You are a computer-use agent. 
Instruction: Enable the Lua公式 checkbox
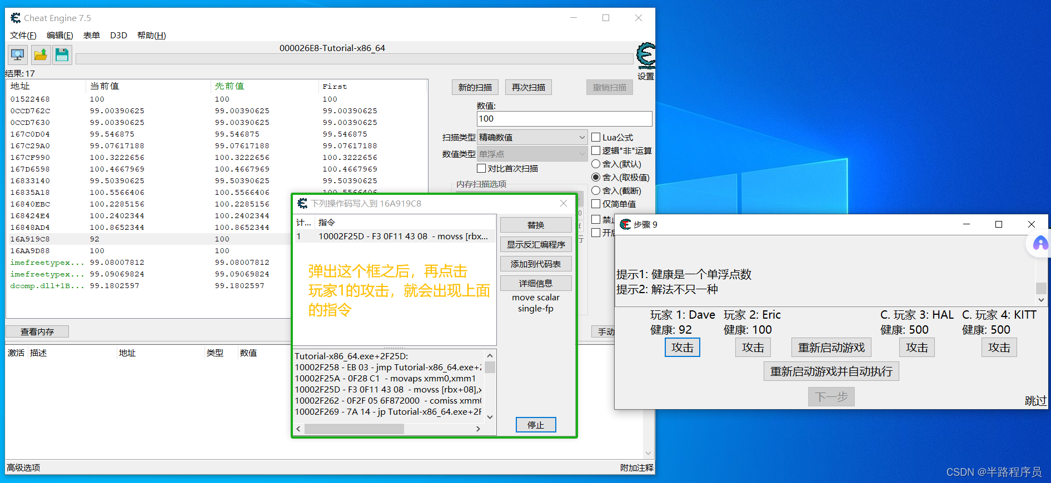(596, 137)
